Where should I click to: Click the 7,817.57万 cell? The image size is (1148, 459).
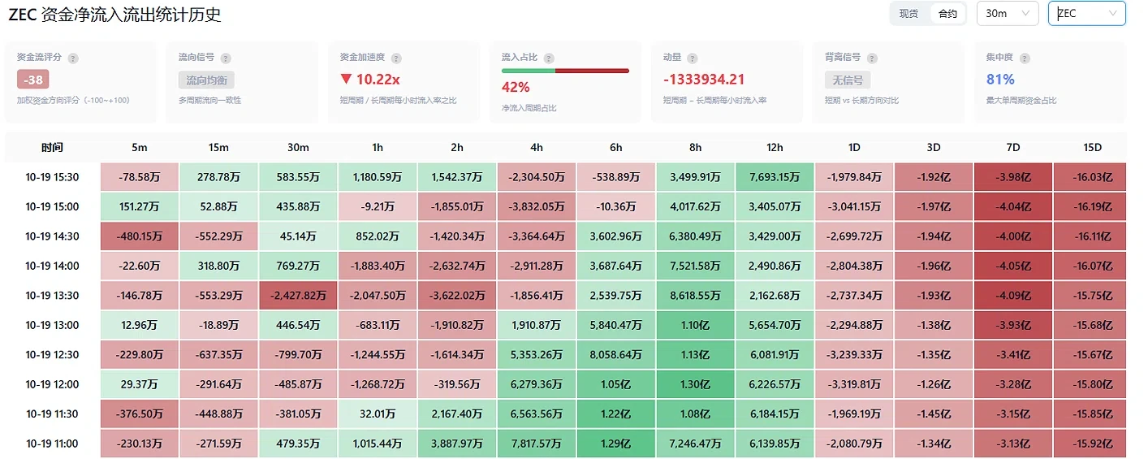coord(537,444)
